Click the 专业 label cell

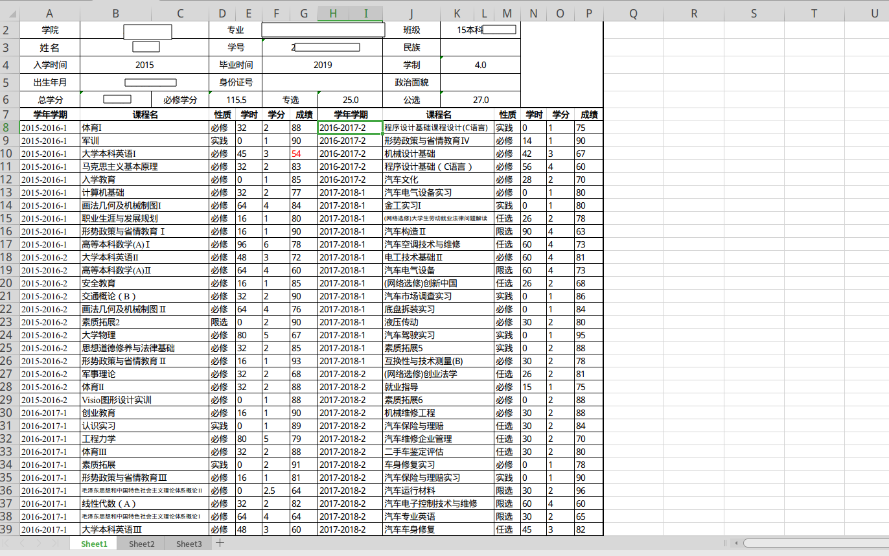[x=235, y=30]
